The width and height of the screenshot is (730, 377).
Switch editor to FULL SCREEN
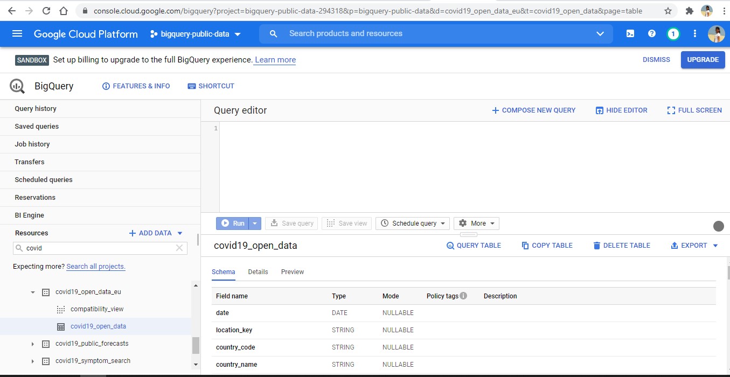(694, 110)
